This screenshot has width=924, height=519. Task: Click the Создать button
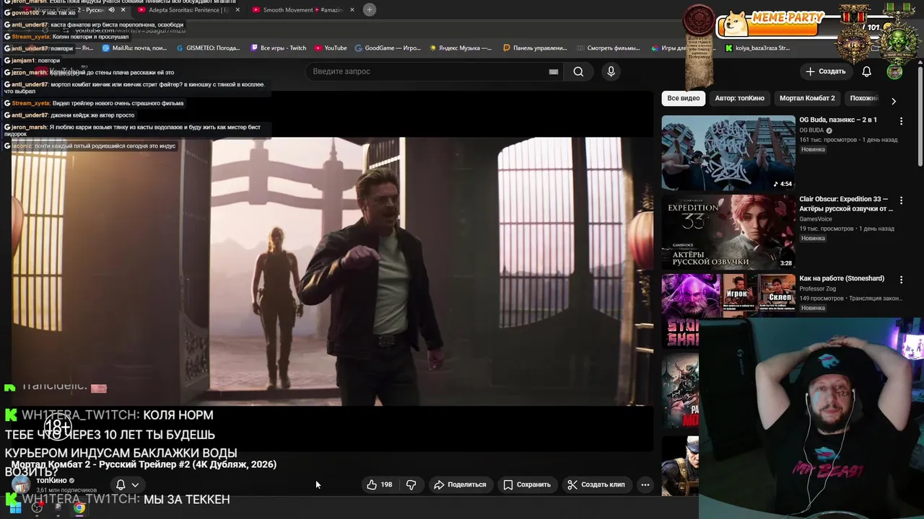coord(825,71)
